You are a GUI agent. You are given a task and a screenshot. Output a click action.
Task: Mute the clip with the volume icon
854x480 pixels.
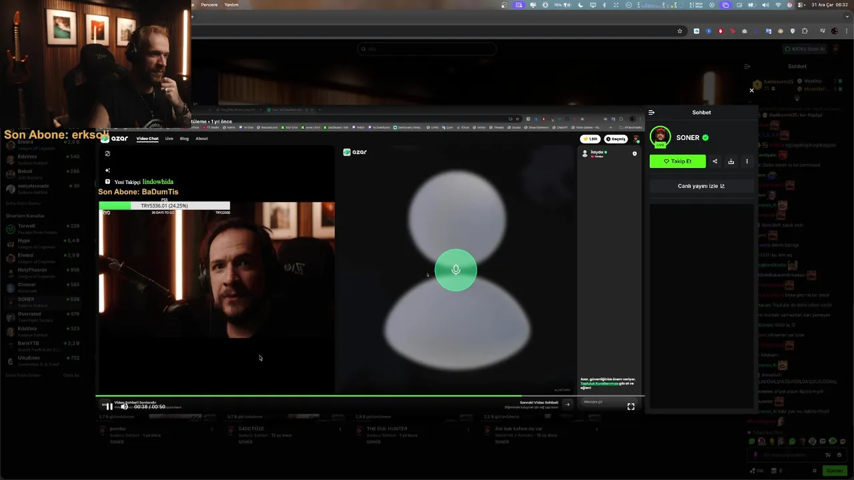(x=124, y=407)
